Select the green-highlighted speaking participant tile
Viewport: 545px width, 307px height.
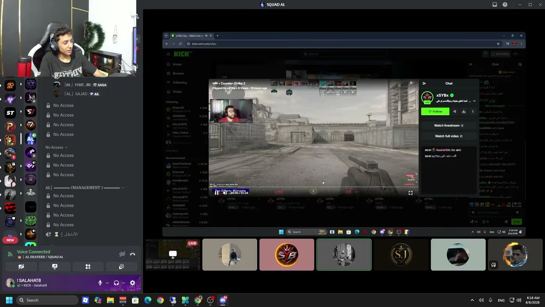pyautogui.click(x=344, y=255)
